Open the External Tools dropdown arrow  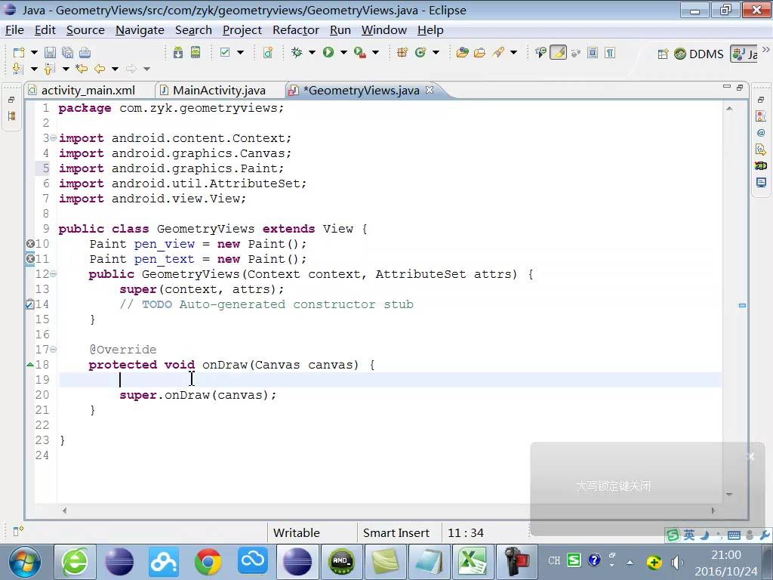(x=375, y=52)
